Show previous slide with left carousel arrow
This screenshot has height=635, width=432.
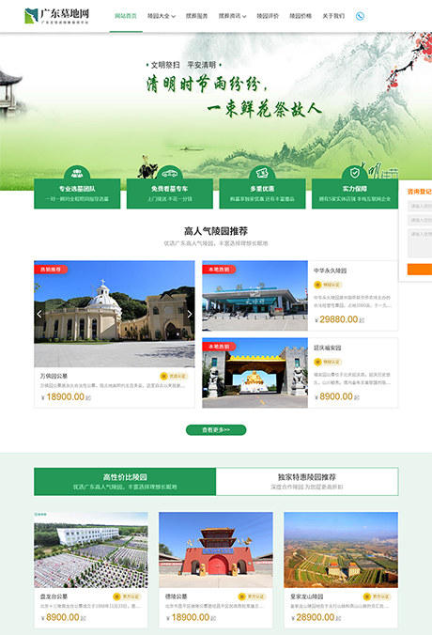(x=39, y=314)
